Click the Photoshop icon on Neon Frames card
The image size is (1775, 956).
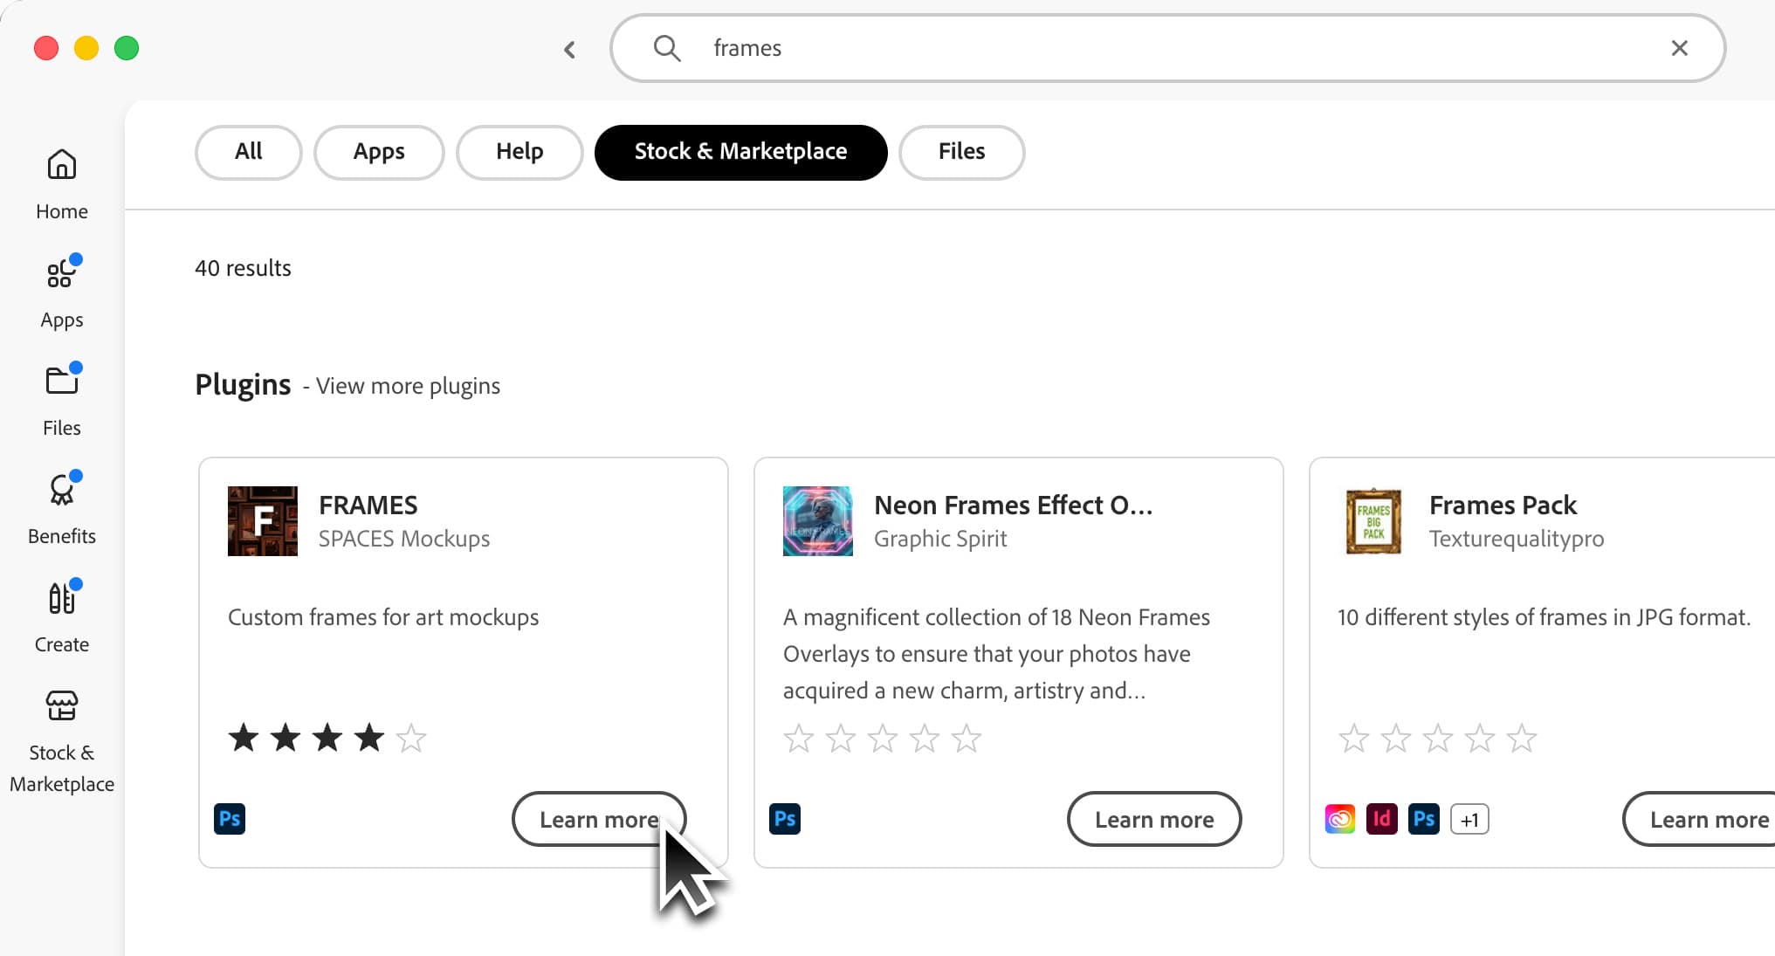pyautogui.click(x=785, y=819)
